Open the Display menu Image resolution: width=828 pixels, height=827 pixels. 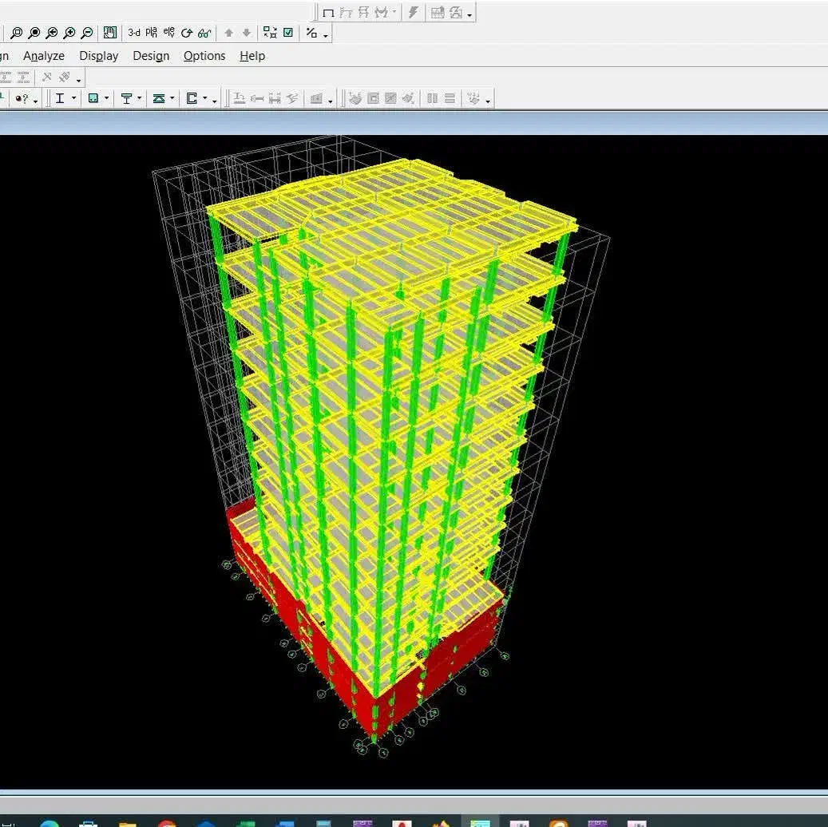point(98,56)
